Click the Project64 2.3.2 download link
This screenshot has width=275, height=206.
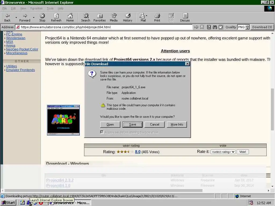point(60,180)
